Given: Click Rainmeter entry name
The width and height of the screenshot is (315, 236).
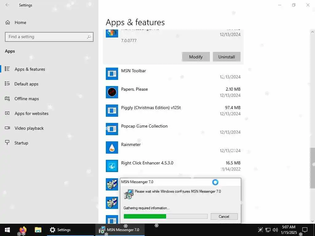Looking at the screenshot, I should click(131, 144).
